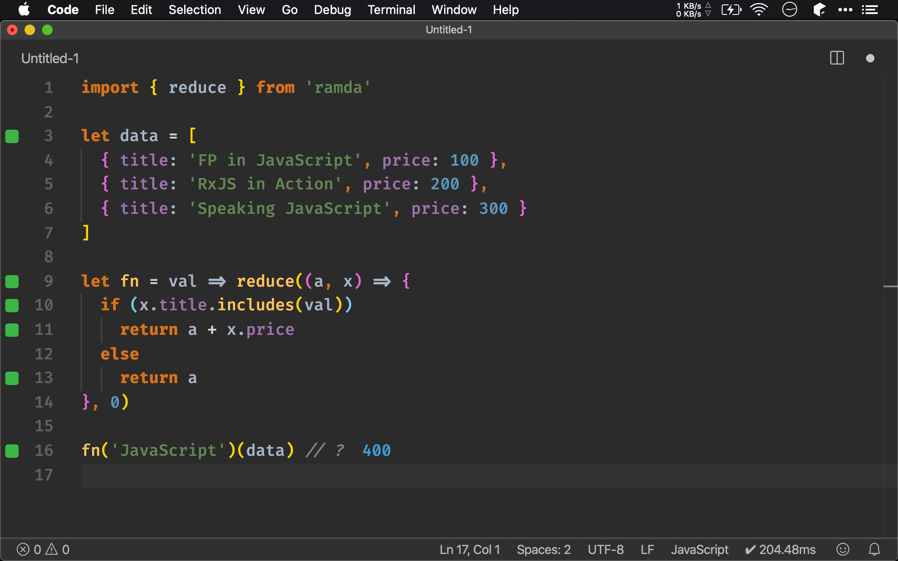Viewport: 898px width, 561px height.
Task: Click line number 9 in the gutter
Action: [x=48, y=281]
